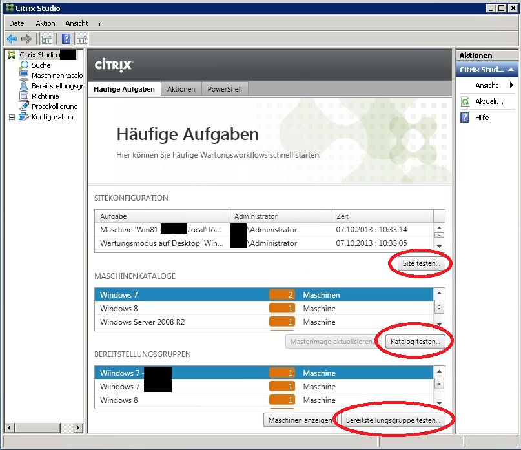The width and height of the screenshot is (521, 450).
Task: Click the Bereitstellungsgruppen user icon in tree
Action: (x=24, y=86)
